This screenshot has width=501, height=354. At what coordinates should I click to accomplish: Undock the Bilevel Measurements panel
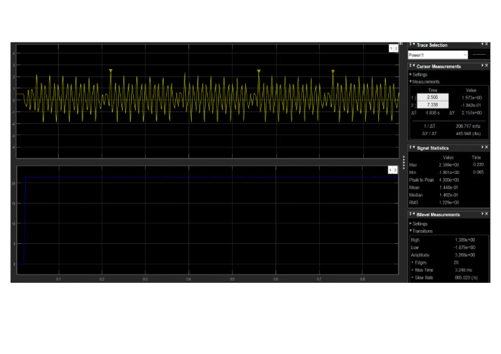[x=483, y=214]
